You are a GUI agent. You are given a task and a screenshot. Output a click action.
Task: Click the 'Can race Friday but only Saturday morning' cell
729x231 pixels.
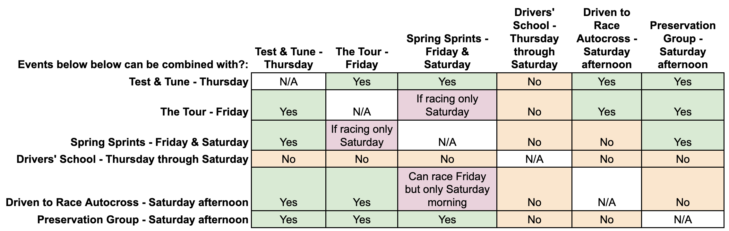point(447,189)
